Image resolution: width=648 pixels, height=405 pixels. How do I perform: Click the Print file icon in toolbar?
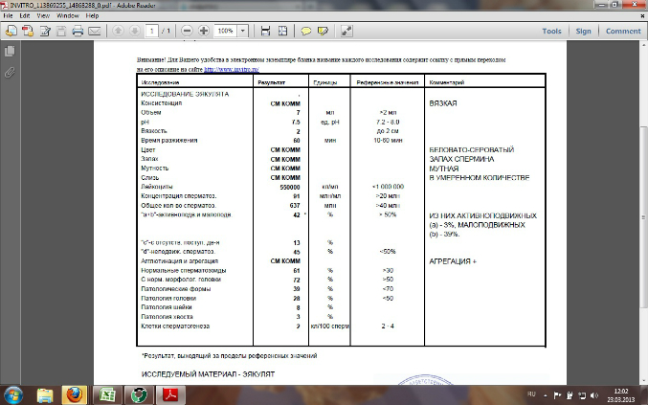pos(76,31)
